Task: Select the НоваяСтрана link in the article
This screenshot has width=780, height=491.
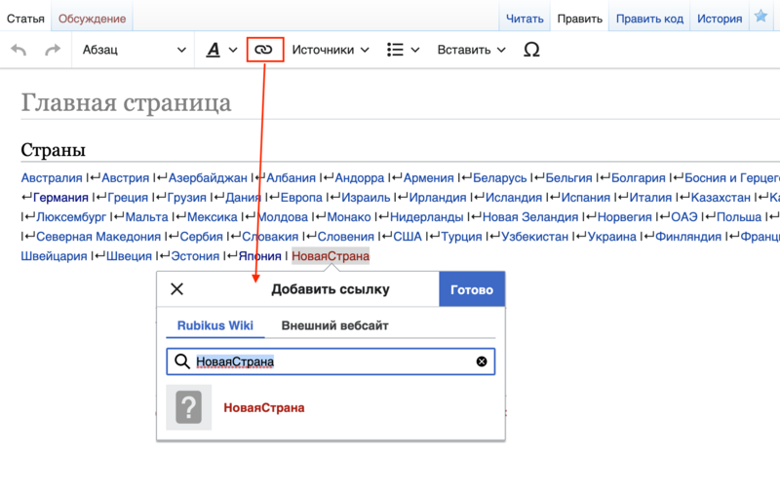Action: [x=331, y=256]
